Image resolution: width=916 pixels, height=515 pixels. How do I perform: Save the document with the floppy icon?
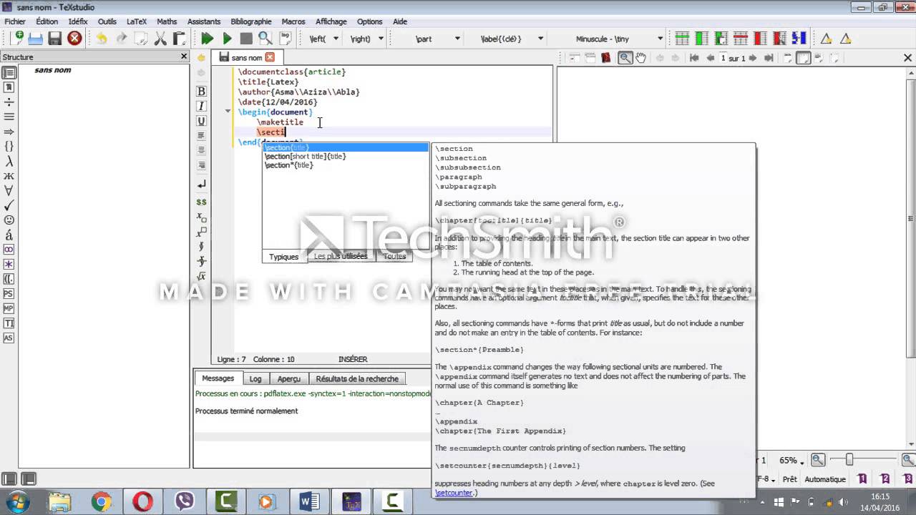point(55,39)
